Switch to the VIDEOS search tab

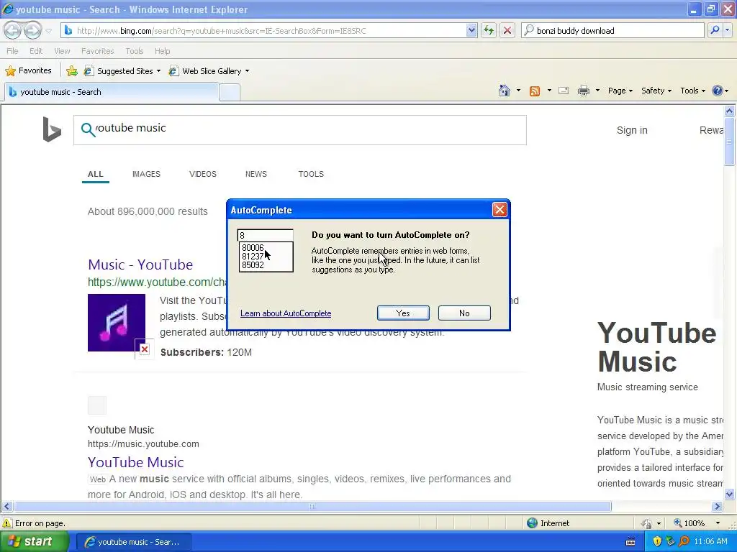202,174
